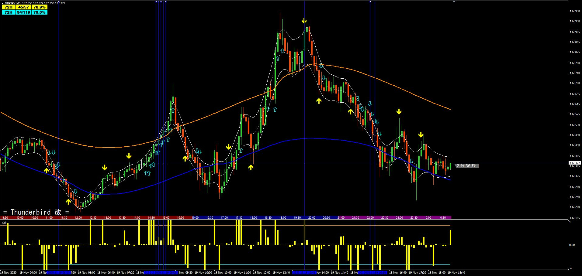582x276 pixels.
Task: Click the Thunderbird 改 label
Action: [36, 212]
